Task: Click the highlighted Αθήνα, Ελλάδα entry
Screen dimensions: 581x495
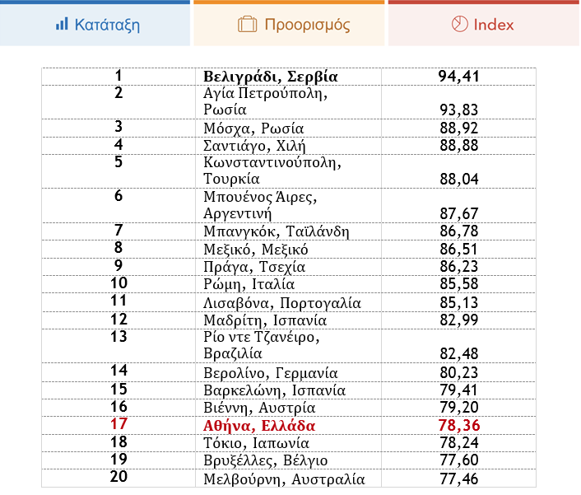Action: coord(259,426)
